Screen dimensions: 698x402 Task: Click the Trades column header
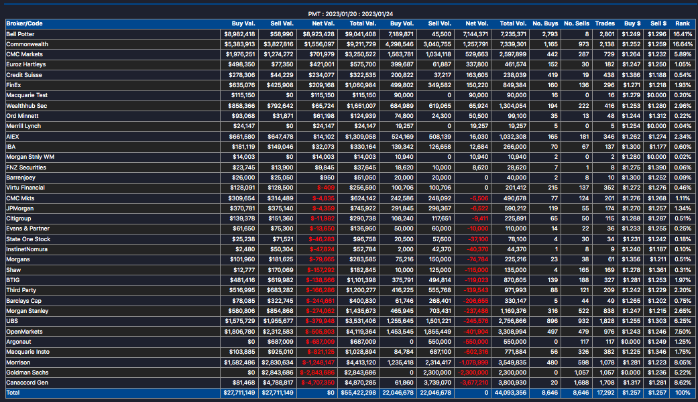pyautogui.click(x=605, y=23)
